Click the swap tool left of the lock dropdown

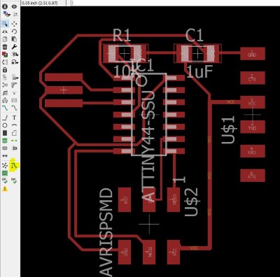(5, 62)
